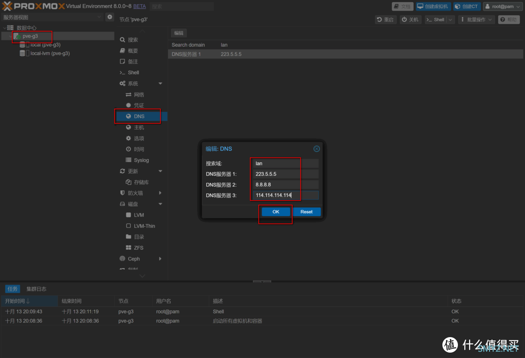Viewport: 525px width, 358px height.
Task: Open the BETA version link
Action: click(x=140, y=6)
